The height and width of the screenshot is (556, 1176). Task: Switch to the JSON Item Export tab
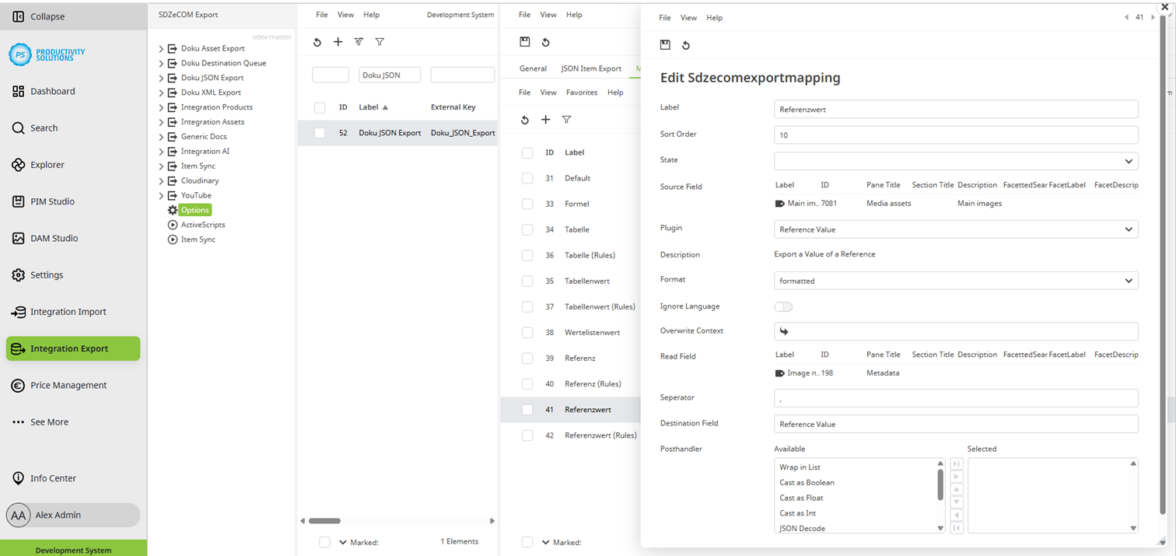(x=591, y=68)
